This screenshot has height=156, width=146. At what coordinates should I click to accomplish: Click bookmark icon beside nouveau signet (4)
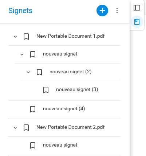click(33, 109)
